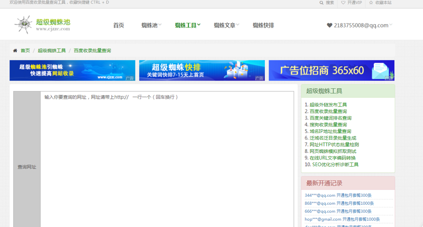Click the heart icon beside the account email
423x227 pixels.
pos(329,25)
